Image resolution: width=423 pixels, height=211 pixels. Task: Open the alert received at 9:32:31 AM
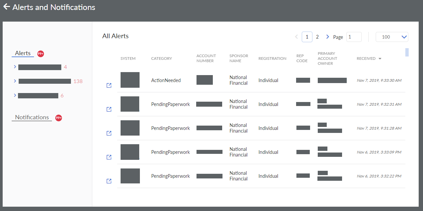point(109,109)
